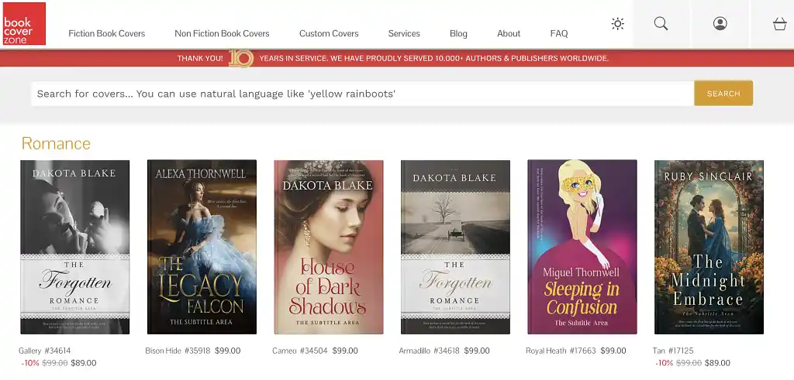Click the 'Tan #17125' caption
The height and width of the screenshot is (380, 794).
click(673, 351)
